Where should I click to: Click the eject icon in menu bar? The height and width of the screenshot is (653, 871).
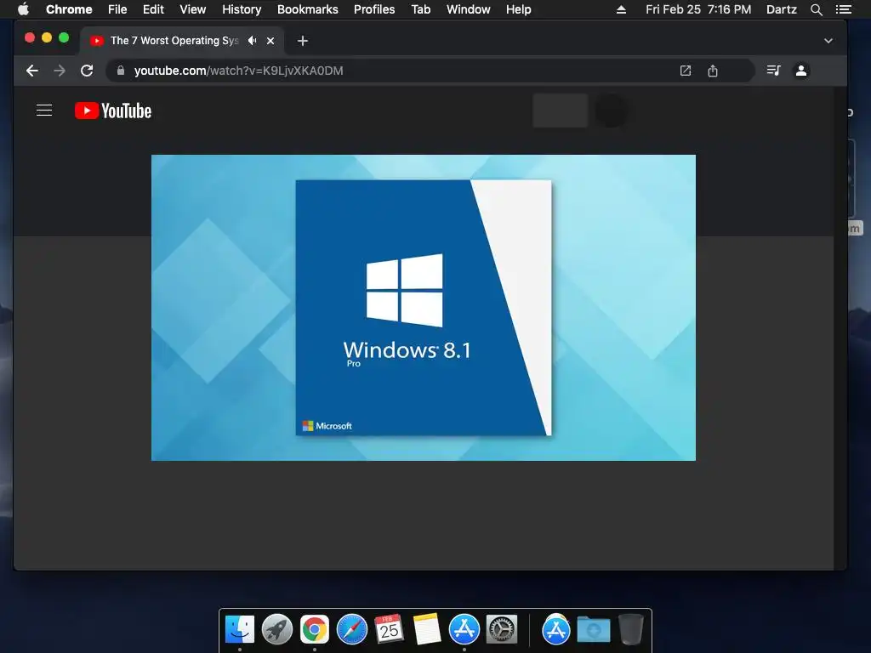click(x=622, y=9)
